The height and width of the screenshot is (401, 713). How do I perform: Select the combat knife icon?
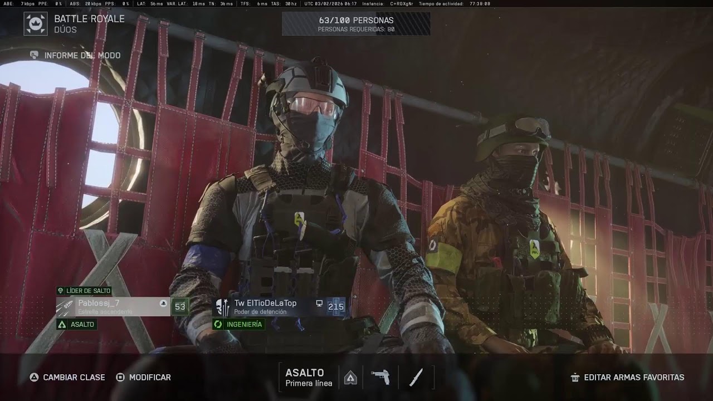click(x=416, y=377)
